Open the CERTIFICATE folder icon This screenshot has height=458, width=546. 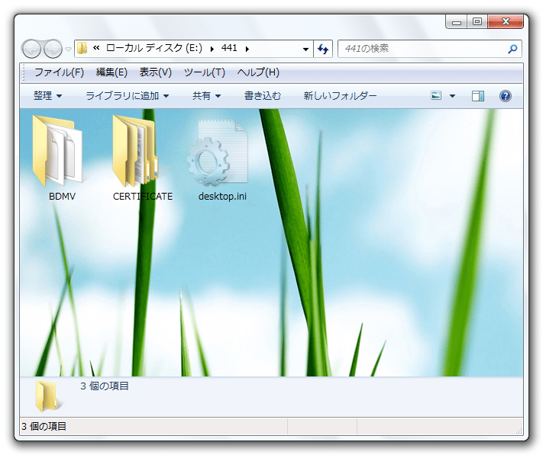[x=136, y=151]
